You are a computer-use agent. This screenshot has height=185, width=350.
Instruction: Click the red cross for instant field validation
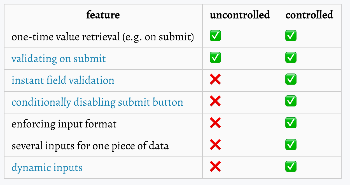pyautogui.click(x=215, y=80)
